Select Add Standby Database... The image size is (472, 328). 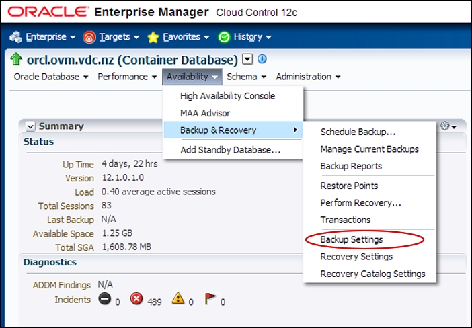(x=233, y=150)
